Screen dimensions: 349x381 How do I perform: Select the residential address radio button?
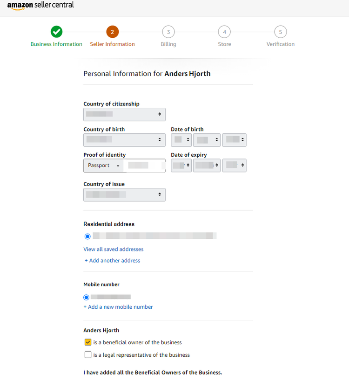coord(87,236)
